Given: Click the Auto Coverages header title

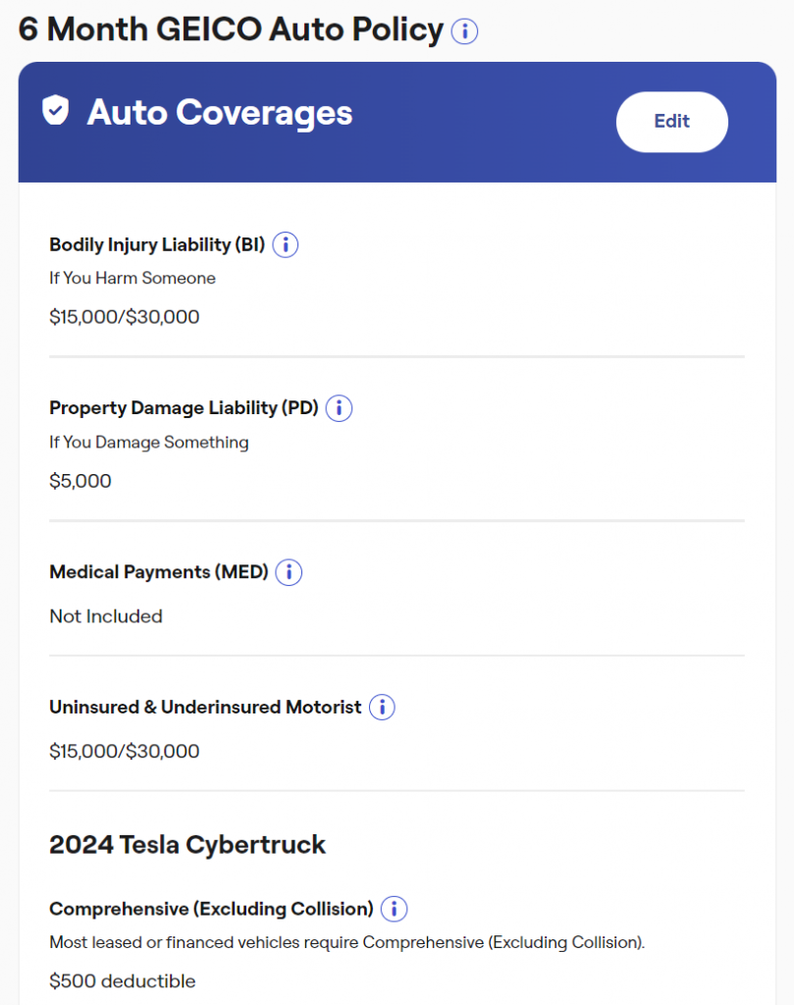Looking at the screenshot, I should [x=220, y=113].
